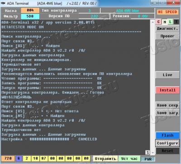Load configuration with Конф загр

(x=167, y=113)
